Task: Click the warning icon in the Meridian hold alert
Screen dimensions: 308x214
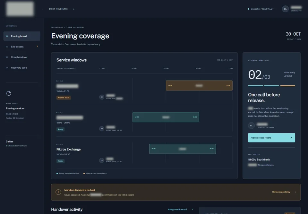Action: coord(58,192)
